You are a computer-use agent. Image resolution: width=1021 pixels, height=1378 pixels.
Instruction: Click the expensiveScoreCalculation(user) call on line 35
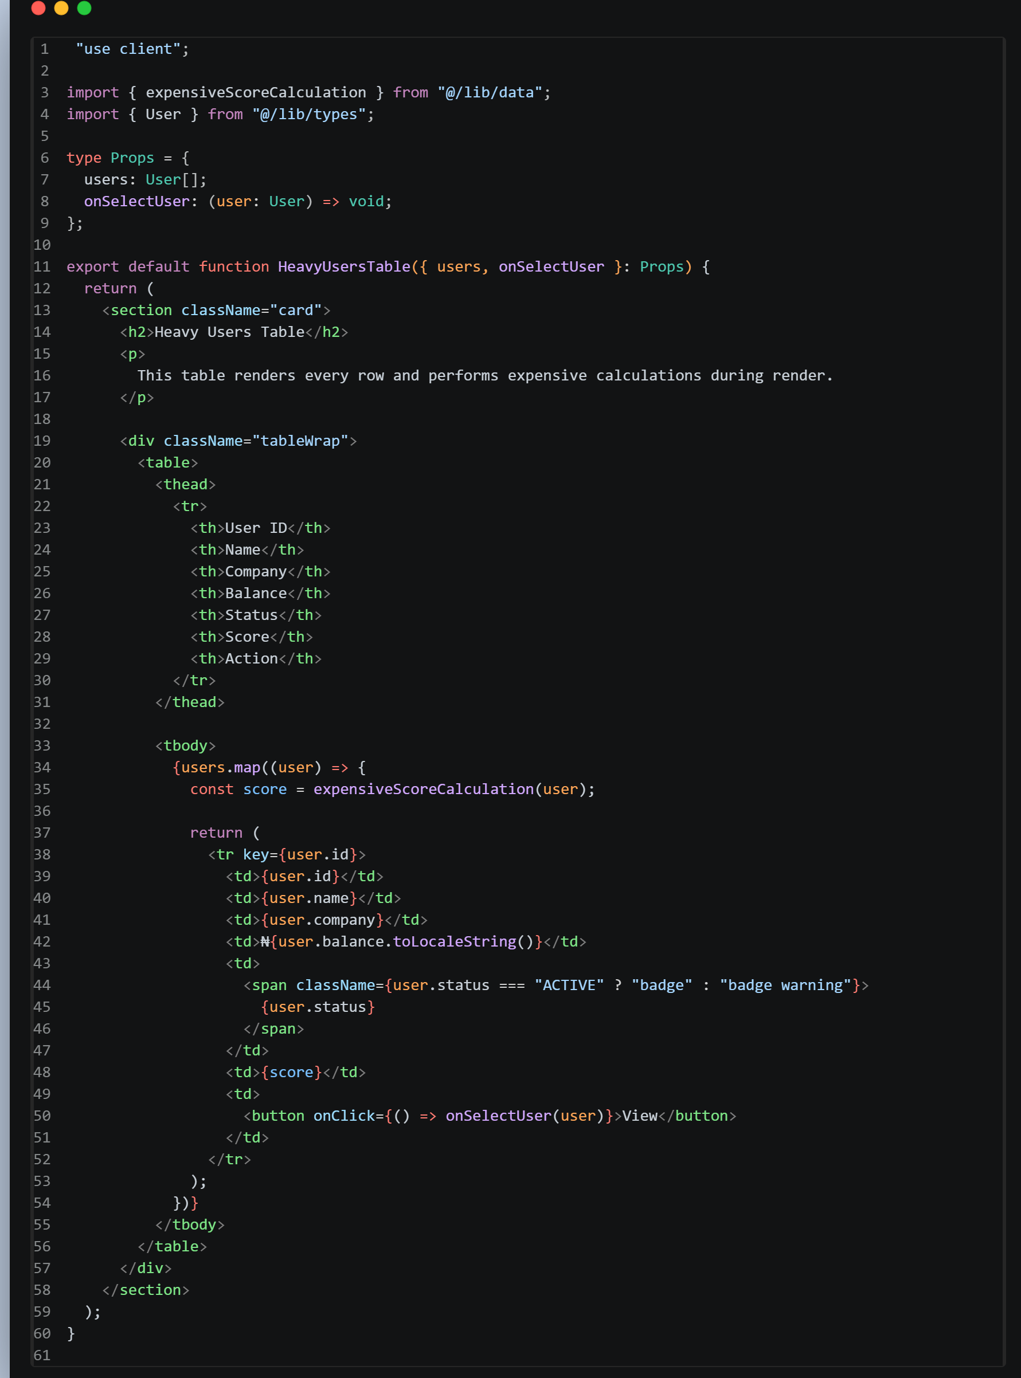click(450, 790)
